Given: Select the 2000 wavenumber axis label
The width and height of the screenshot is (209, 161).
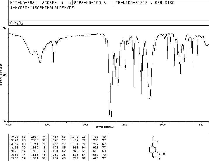Looking at the screenshot, I should (86, 125).
